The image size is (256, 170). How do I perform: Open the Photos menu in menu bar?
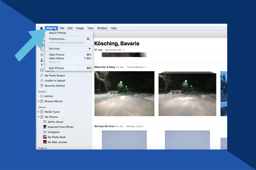click(51, 28)
